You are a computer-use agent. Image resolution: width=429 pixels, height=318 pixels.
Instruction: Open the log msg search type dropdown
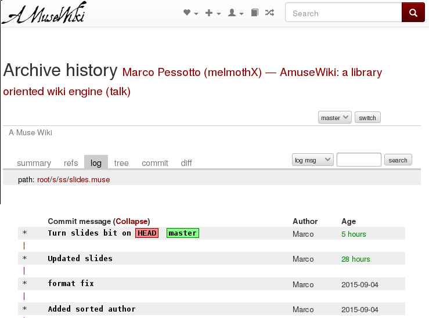coord(313,160)
